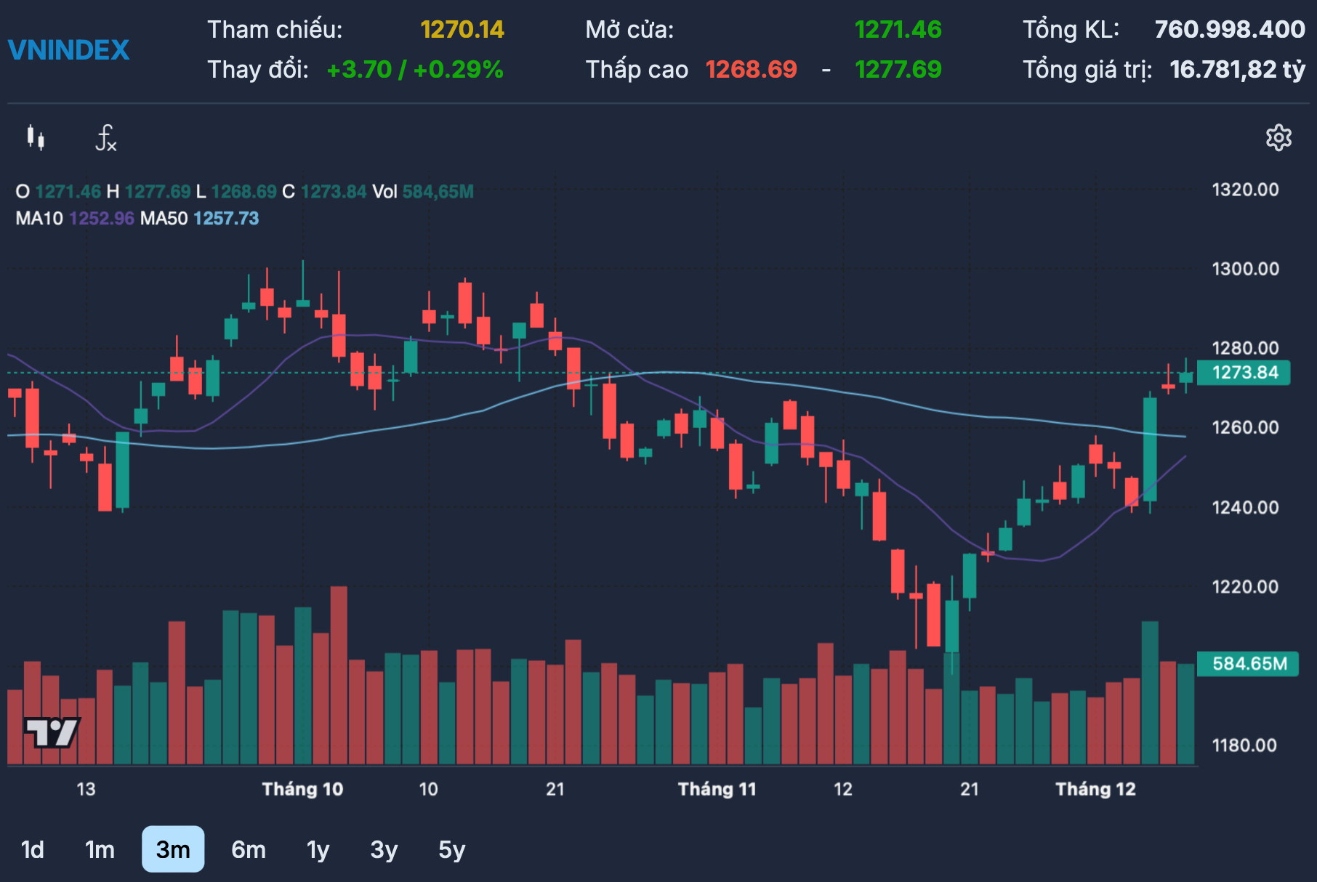
Task: Open the fx indicators menu
Action: [x=106, y=137]
